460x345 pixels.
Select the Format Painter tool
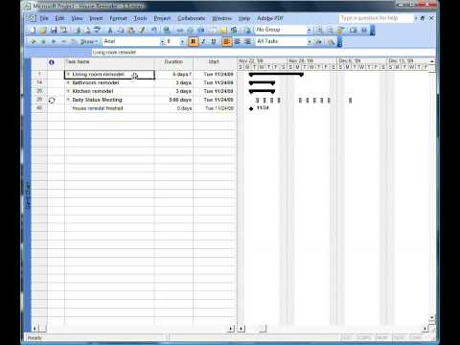pyautogui.click(x=142, y=30)
